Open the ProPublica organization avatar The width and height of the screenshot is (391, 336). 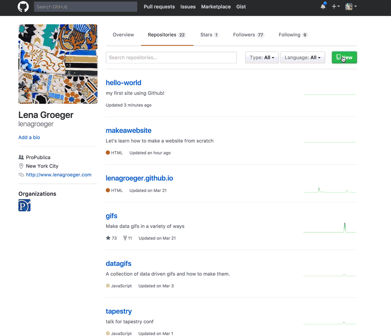(x=24, y=205)
